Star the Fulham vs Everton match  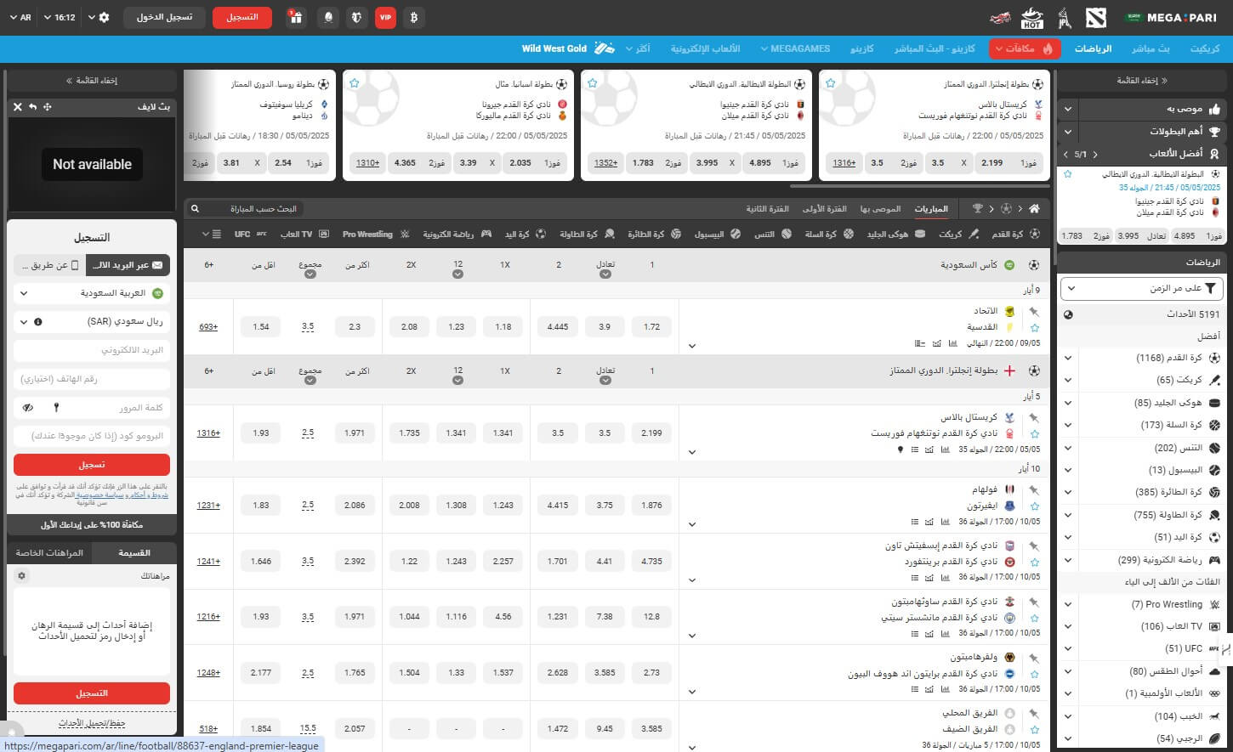coord(1035,506)
